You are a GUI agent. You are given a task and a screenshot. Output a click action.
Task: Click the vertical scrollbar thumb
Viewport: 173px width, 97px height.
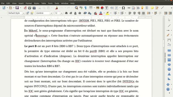(x=164, y=43)
